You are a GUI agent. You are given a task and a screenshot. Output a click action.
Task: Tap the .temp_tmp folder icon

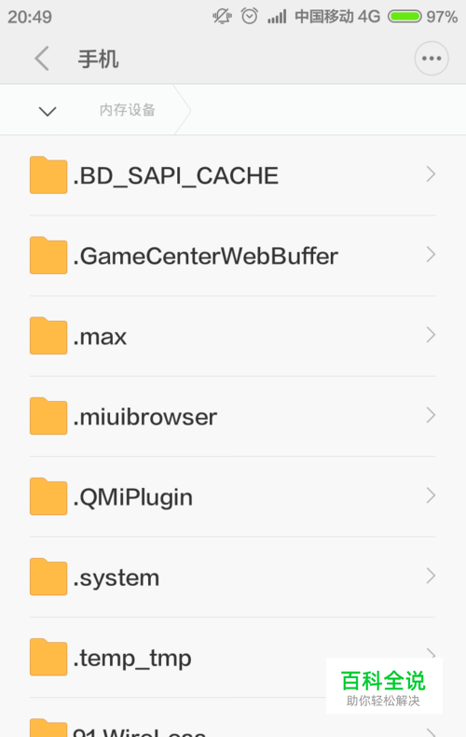(48, 657)
